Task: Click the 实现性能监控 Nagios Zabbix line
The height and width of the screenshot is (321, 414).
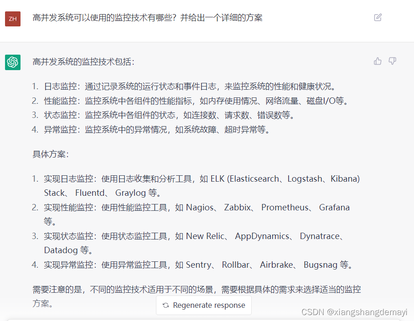Action: [197, 214]
